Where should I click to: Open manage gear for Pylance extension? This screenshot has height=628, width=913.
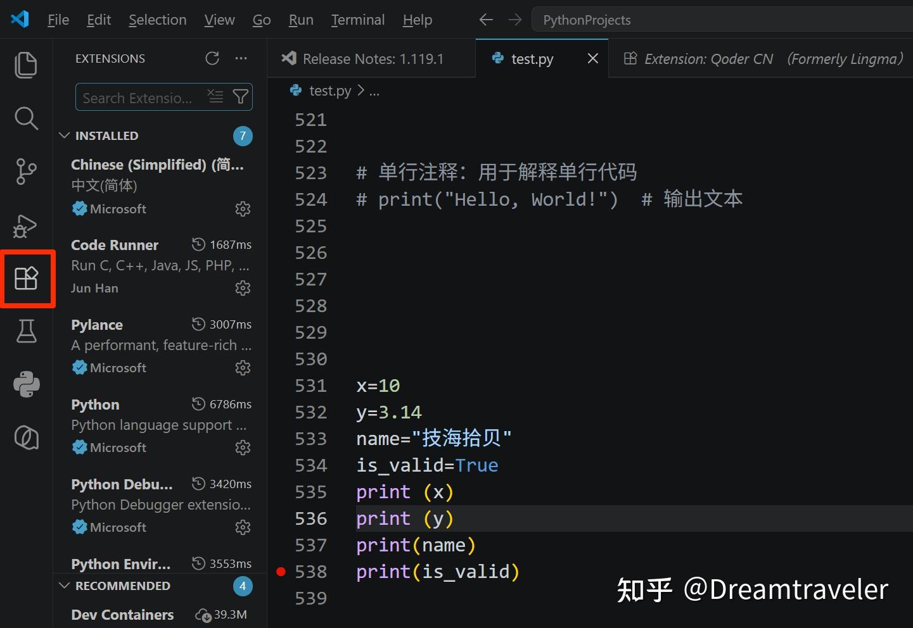click(x=243, y=368)
